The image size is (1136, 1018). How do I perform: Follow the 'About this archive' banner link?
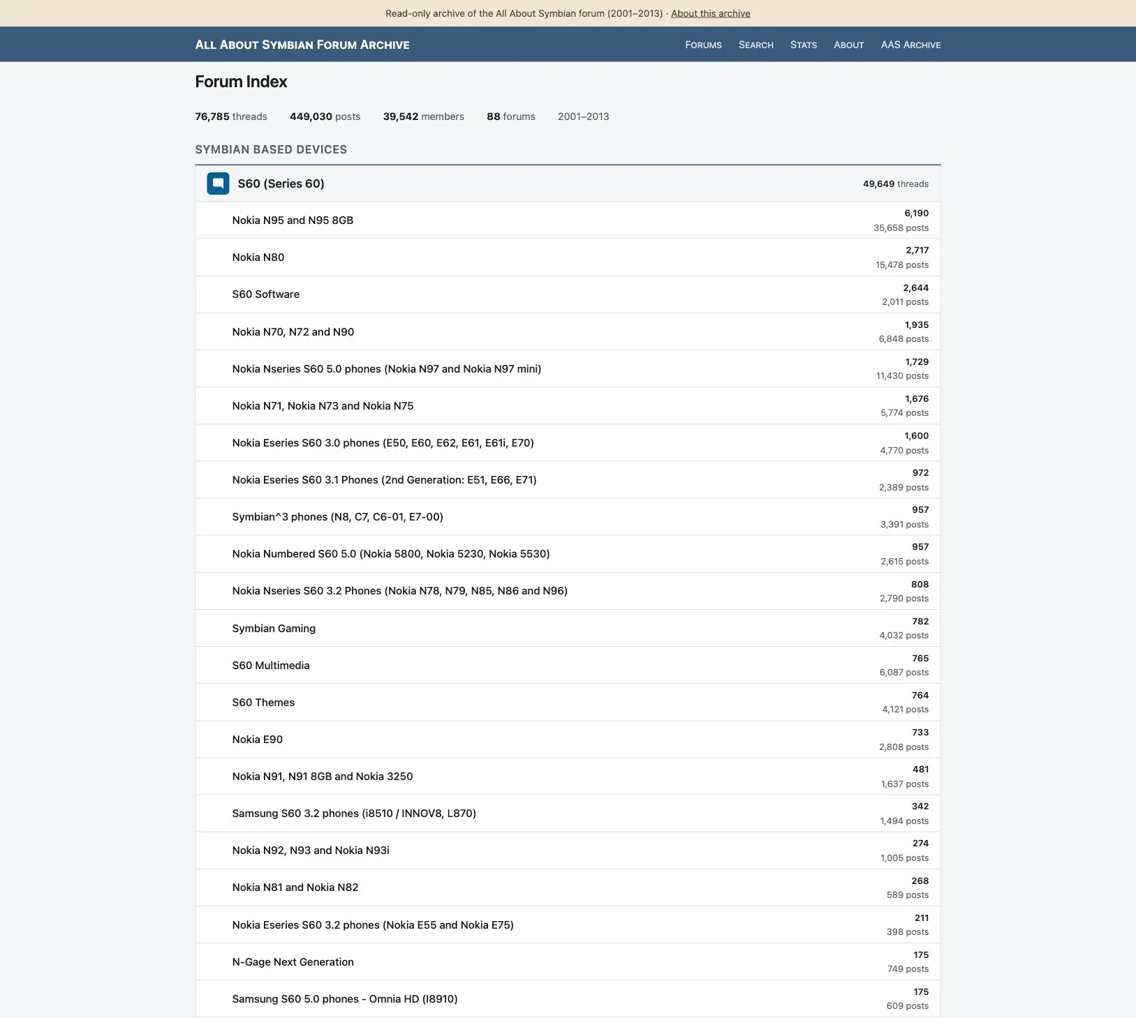(x=711, y=13)
